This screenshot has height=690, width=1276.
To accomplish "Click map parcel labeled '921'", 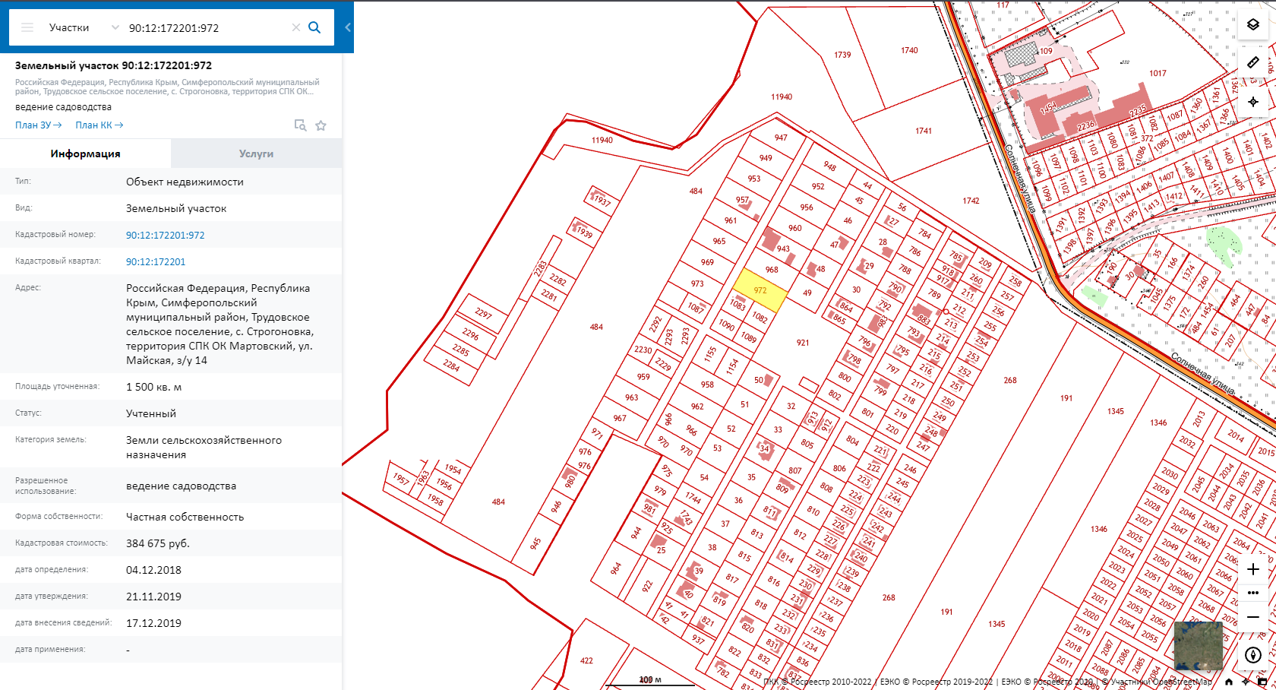I will 803,343.
